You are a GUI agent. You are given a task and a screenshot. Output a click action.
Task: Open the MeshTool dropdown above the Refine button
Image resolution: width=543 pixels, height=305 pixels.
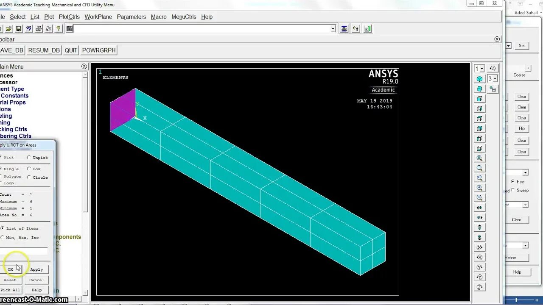(525, 245)
